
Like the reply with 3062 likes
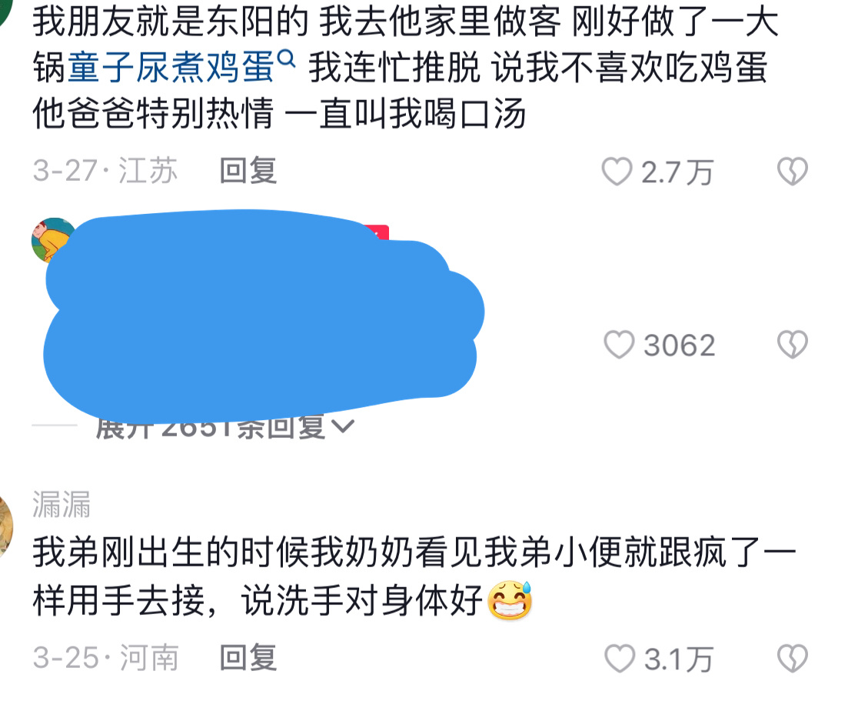click(x=619, y=345)
